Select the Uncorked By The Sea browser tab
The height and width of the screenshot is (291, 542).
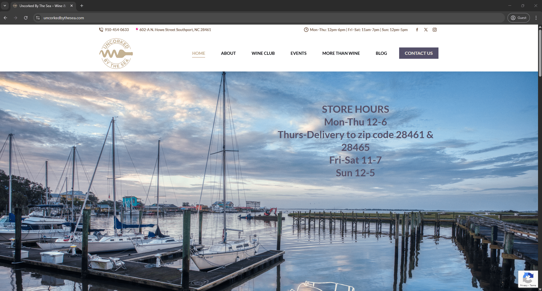click(x=42, y=6)
